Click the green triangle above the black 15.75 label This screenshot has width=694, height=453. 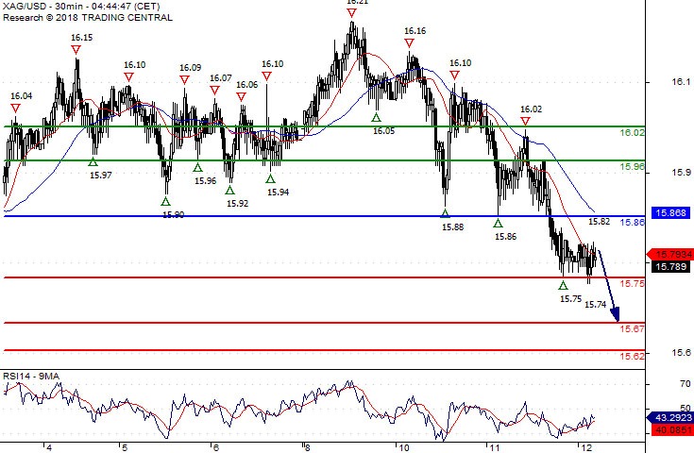click(563, 286)
